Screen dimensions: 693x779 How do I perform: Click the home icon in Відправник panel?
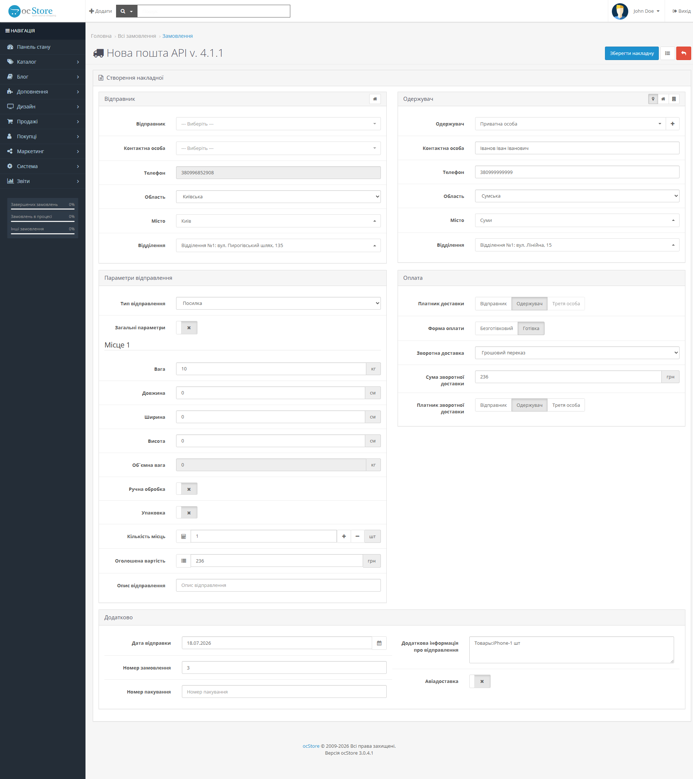click(375, 99)
